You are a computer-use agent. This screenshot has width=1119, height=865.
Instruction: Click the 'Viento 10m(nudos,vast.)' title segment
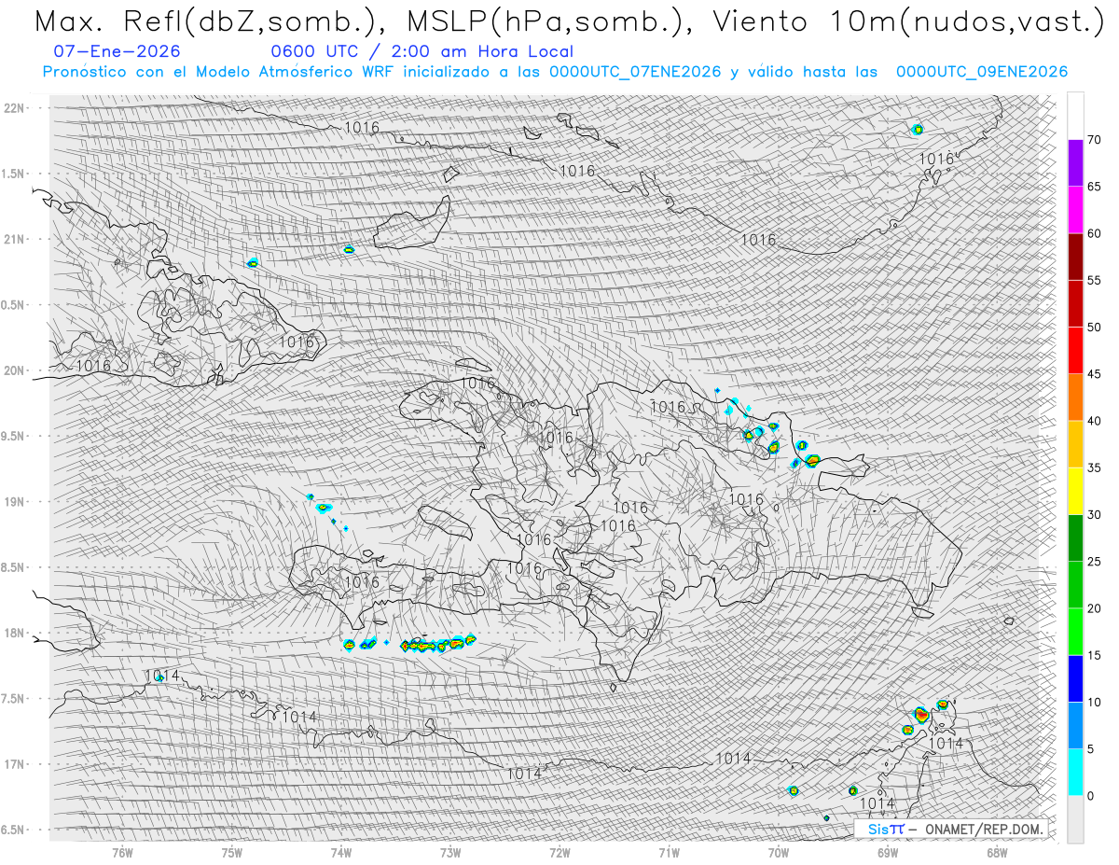tap(907, 21)
